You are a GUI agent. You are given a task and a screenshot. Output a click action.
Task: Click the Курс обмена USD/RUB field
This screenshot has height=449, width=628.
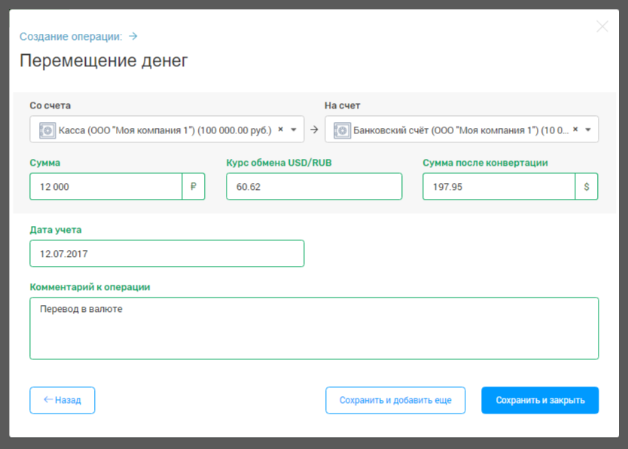[x=314, y=187]
